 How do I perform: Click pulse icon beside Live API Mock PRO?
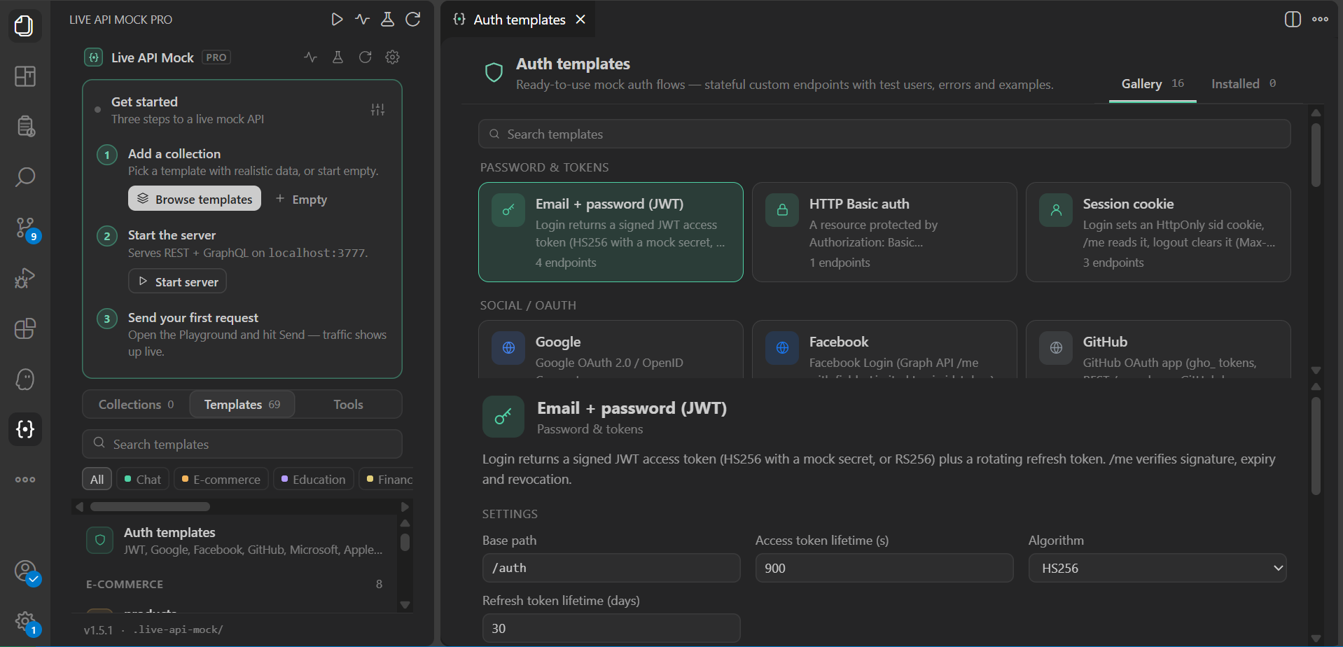(310, 57)
